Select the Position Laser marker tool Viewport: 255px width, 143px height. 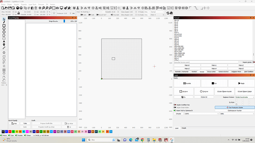[x=4, y=45]
